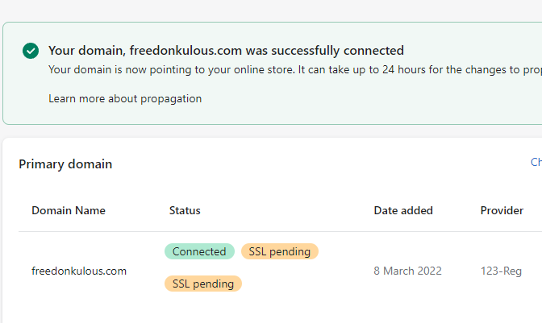Image resolution: width=542 pixels, height=323 pixels.
Task: Click the 8 March 2022 date cell
Action: (407, 271)
